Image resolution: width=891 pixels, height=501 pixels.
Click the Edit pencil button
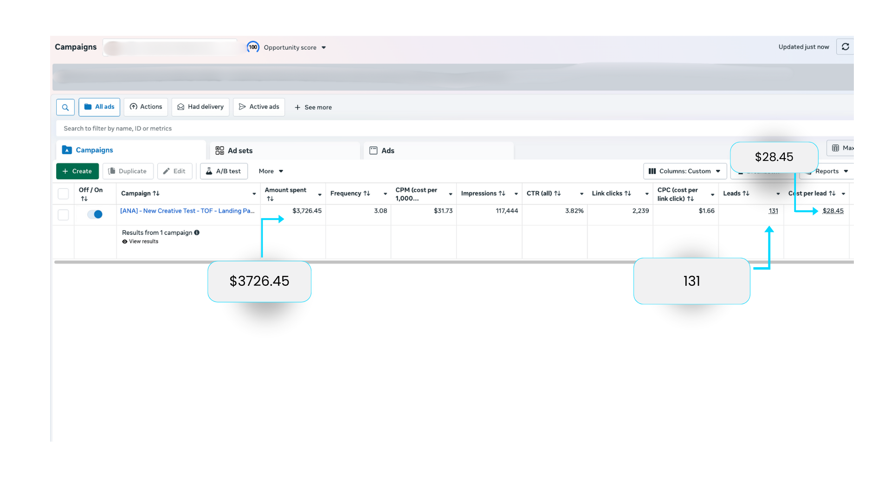pyautogui.click(x=174, y=171)
